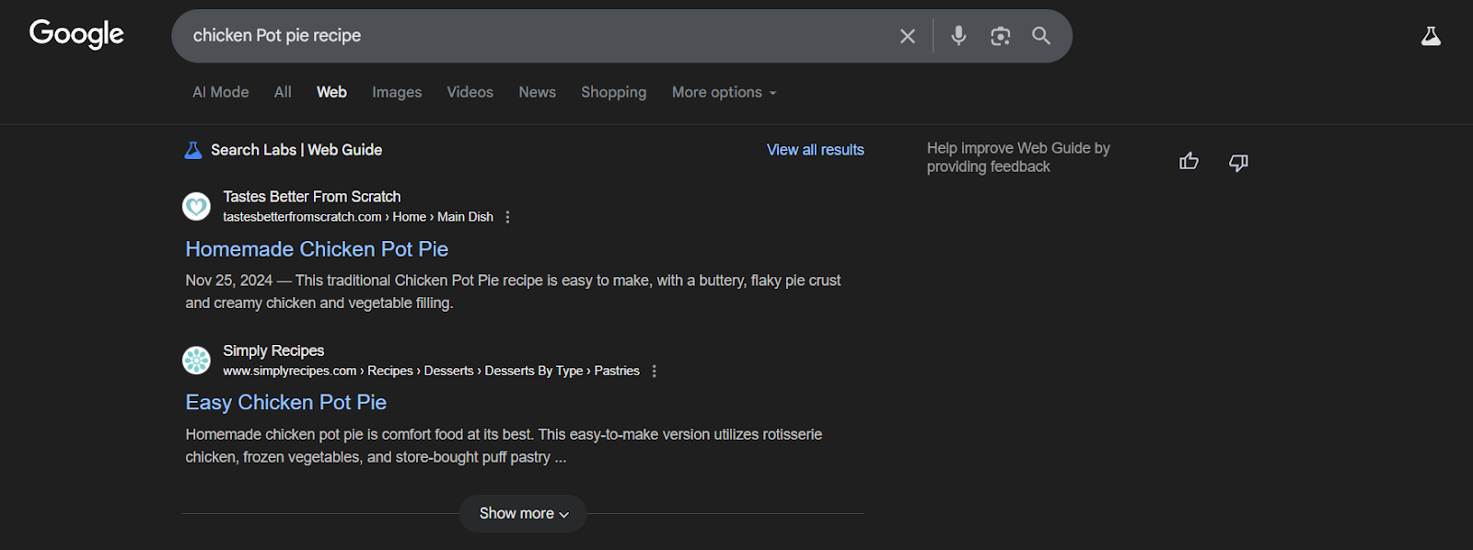The image size is (1473, 550).
Task: Click the thumbs up feedback icon
Action: [x=1189, y=162]
